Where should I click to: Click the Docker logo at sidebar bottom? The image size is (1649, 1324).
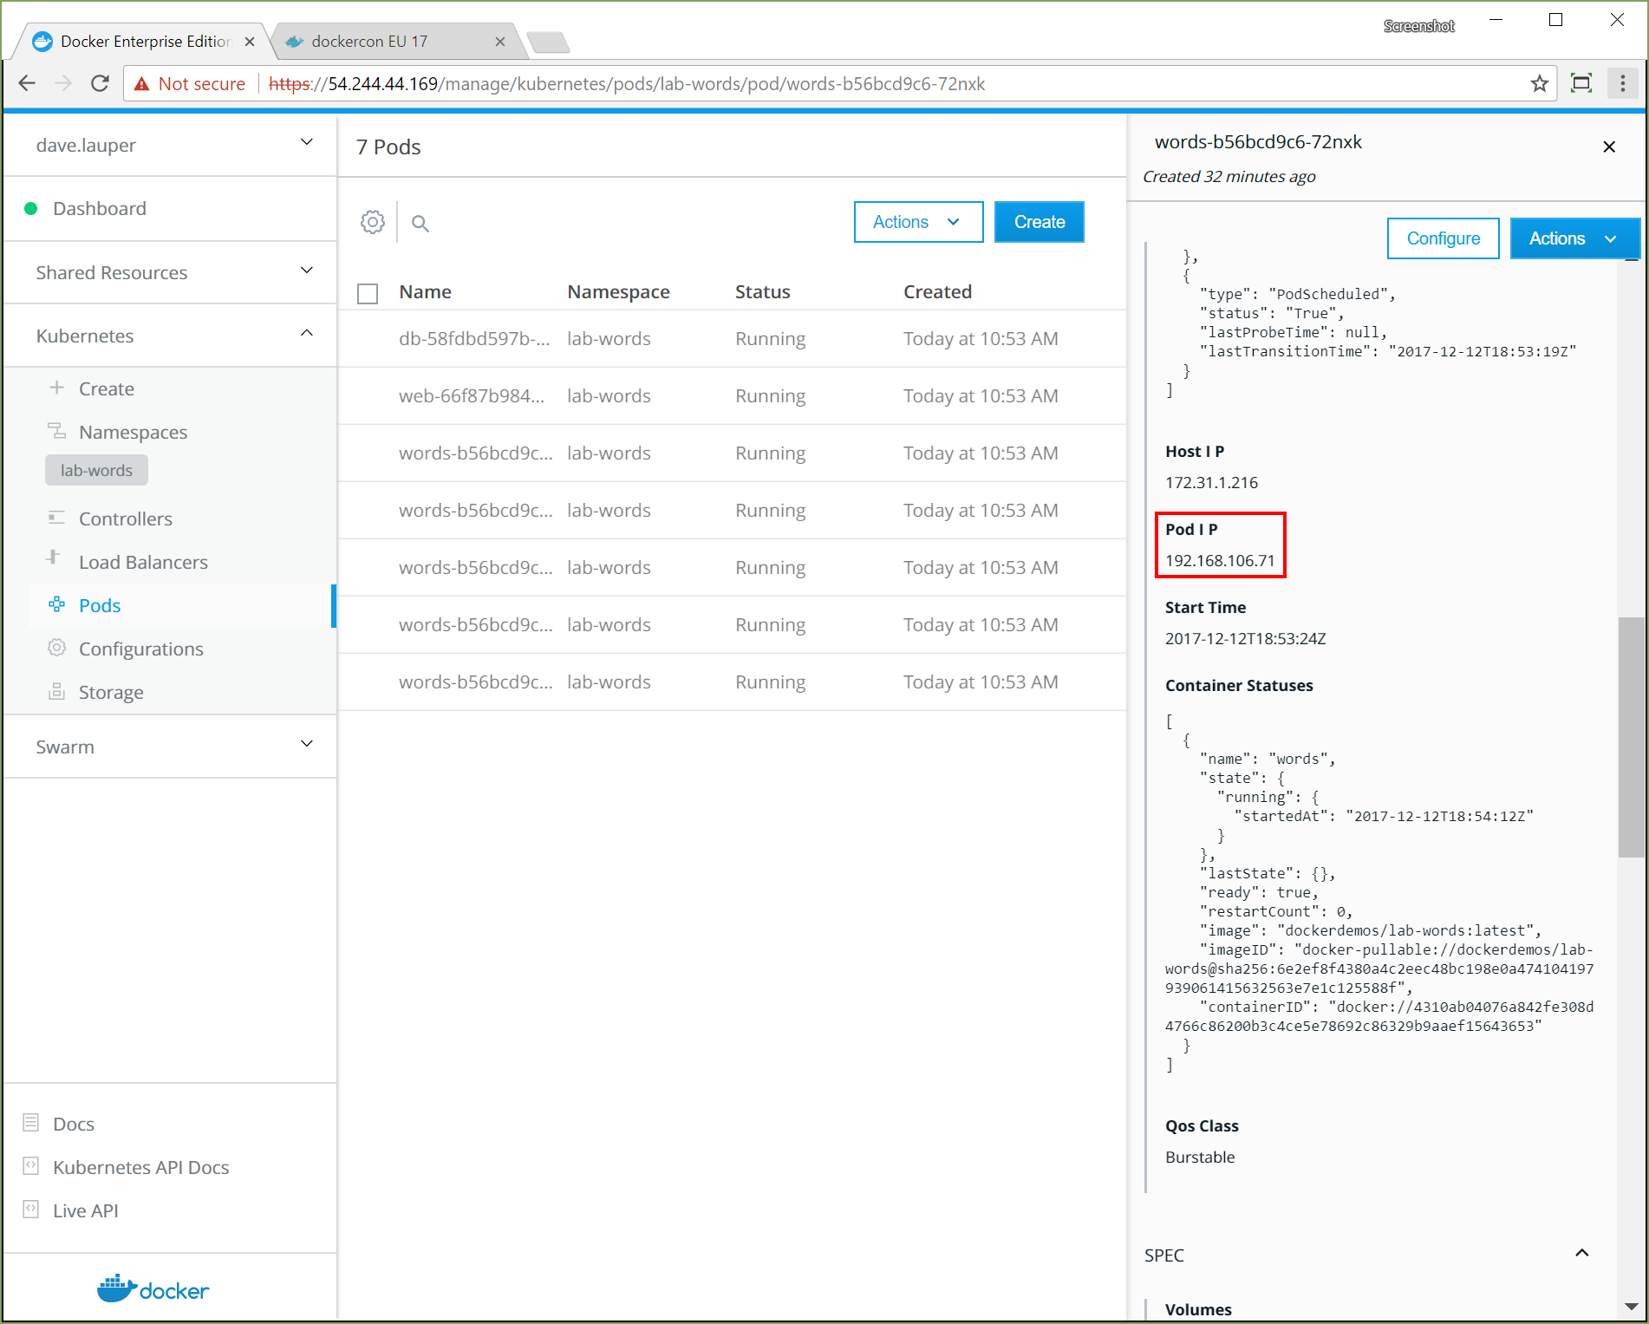153,1289
